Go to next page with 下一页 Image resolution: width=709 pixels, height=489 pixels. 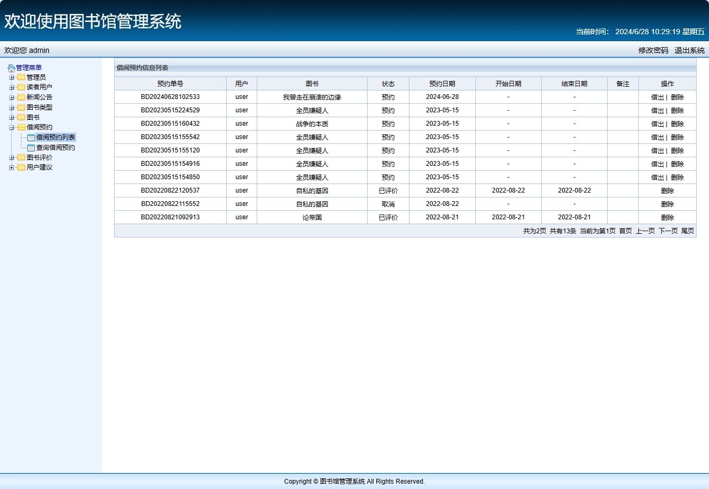pyautogui.click(x=668, y=231)
